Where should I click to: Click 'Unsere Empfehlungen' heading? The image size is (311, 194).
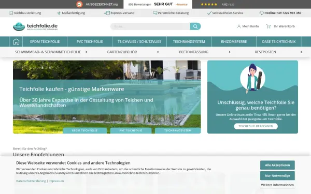coord(38,154)
